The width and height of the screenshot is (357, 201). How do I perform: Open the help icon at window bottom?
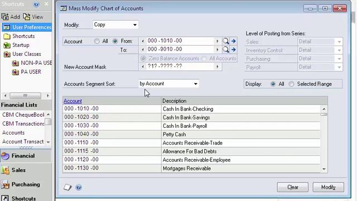coord(79,187)
